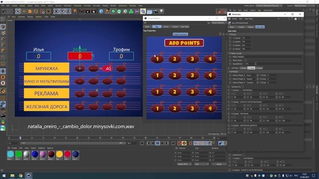Image resolution: width=319 pixels, height=179 pixels.
Task: Switch to Coord tab in Attributes window
Action: click(x=241, y=27)
